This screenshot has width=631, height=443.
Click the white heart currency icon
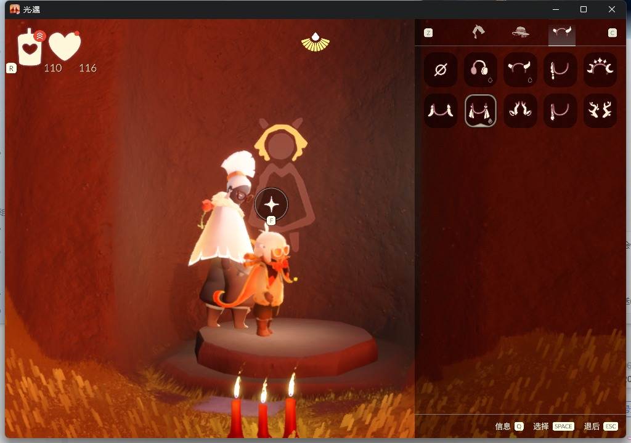[65, 46]
